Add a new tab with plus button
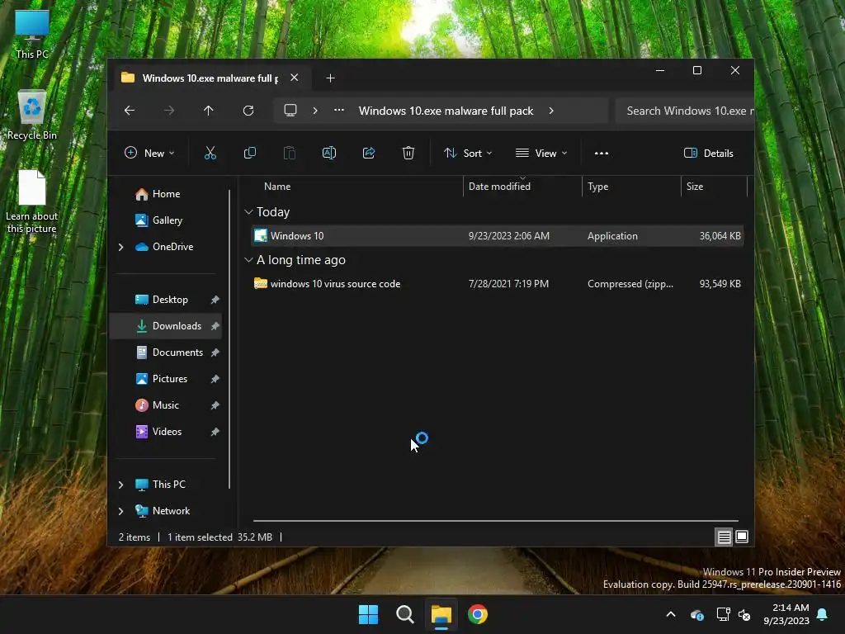Image resolution: width=845 pixels, height=634 pixels. coord(330,78)
